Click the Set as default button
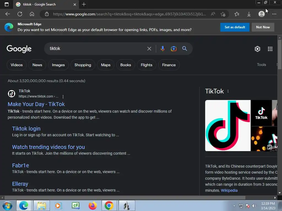This screenshot has width=282, height=211. pos(235,27)
